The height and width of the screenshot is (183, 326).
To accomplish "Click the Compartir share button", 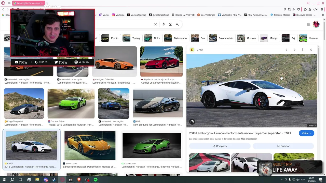I will [220, 146].
